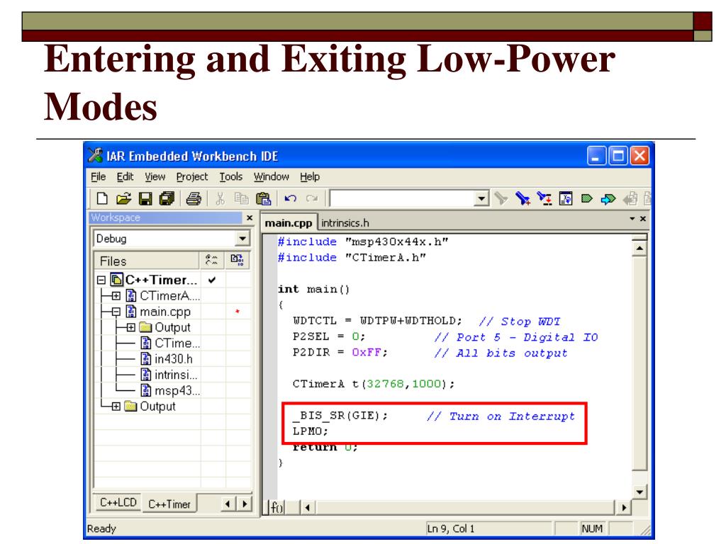Click the Replace toolbar icon

tap(544, 198)
